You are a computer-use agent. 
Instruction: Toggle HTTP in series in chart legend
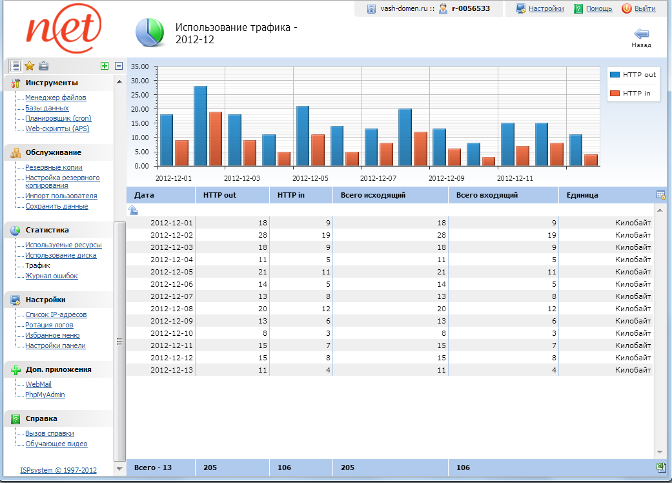pos(630,94)
